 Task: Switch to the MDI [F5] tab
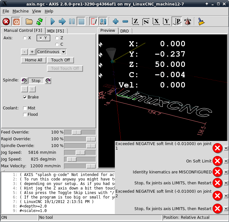point(55,31)
